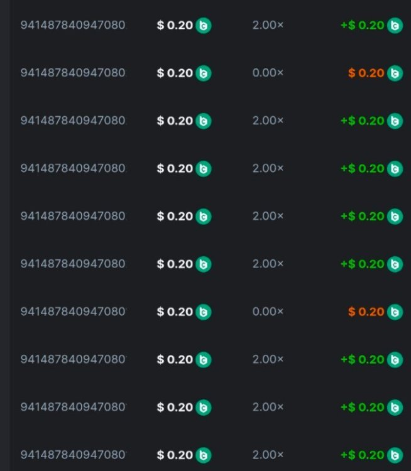Select the first 0.00× multiplier value

(x=268, y=73)
